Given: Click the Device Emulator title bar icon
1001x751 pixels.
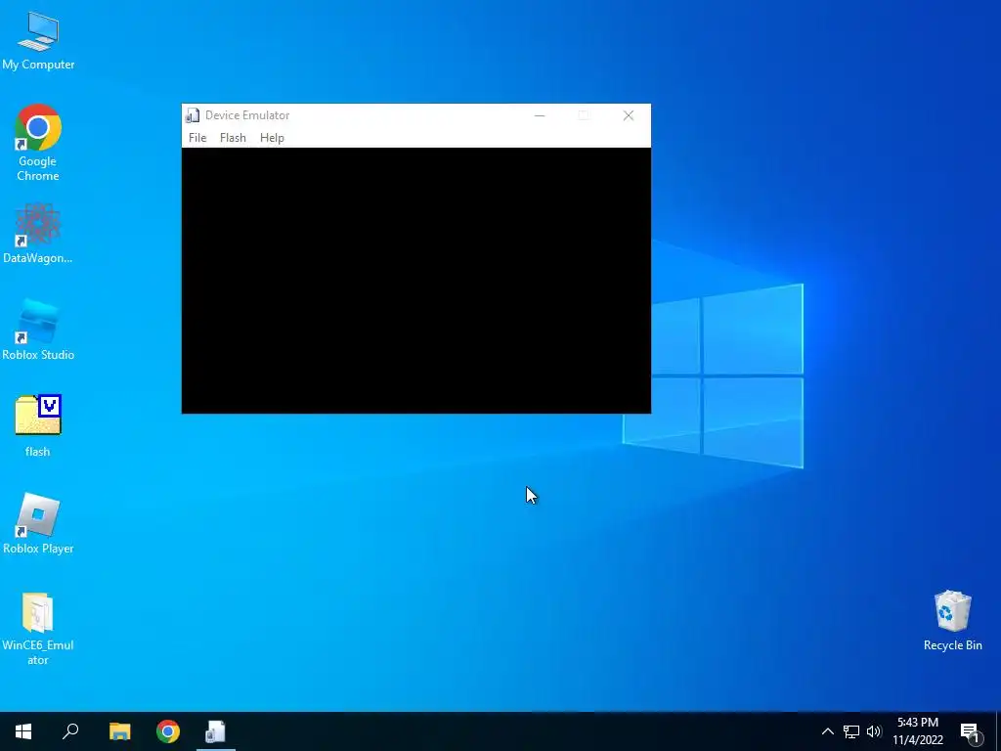Looking at the screenshot, I should pos(193,115).
